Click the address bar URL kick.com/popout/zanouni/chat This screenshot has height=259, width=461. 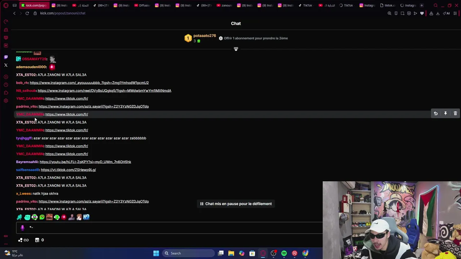click(x=63, y=13)
